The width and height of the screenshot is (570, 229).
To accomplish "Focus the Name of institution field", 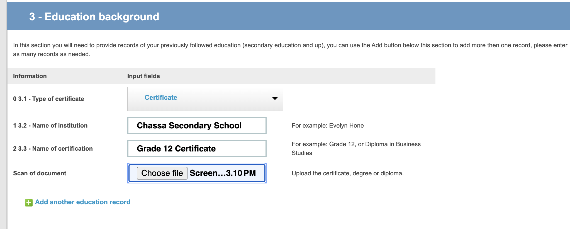I will (x=197, y=126).
